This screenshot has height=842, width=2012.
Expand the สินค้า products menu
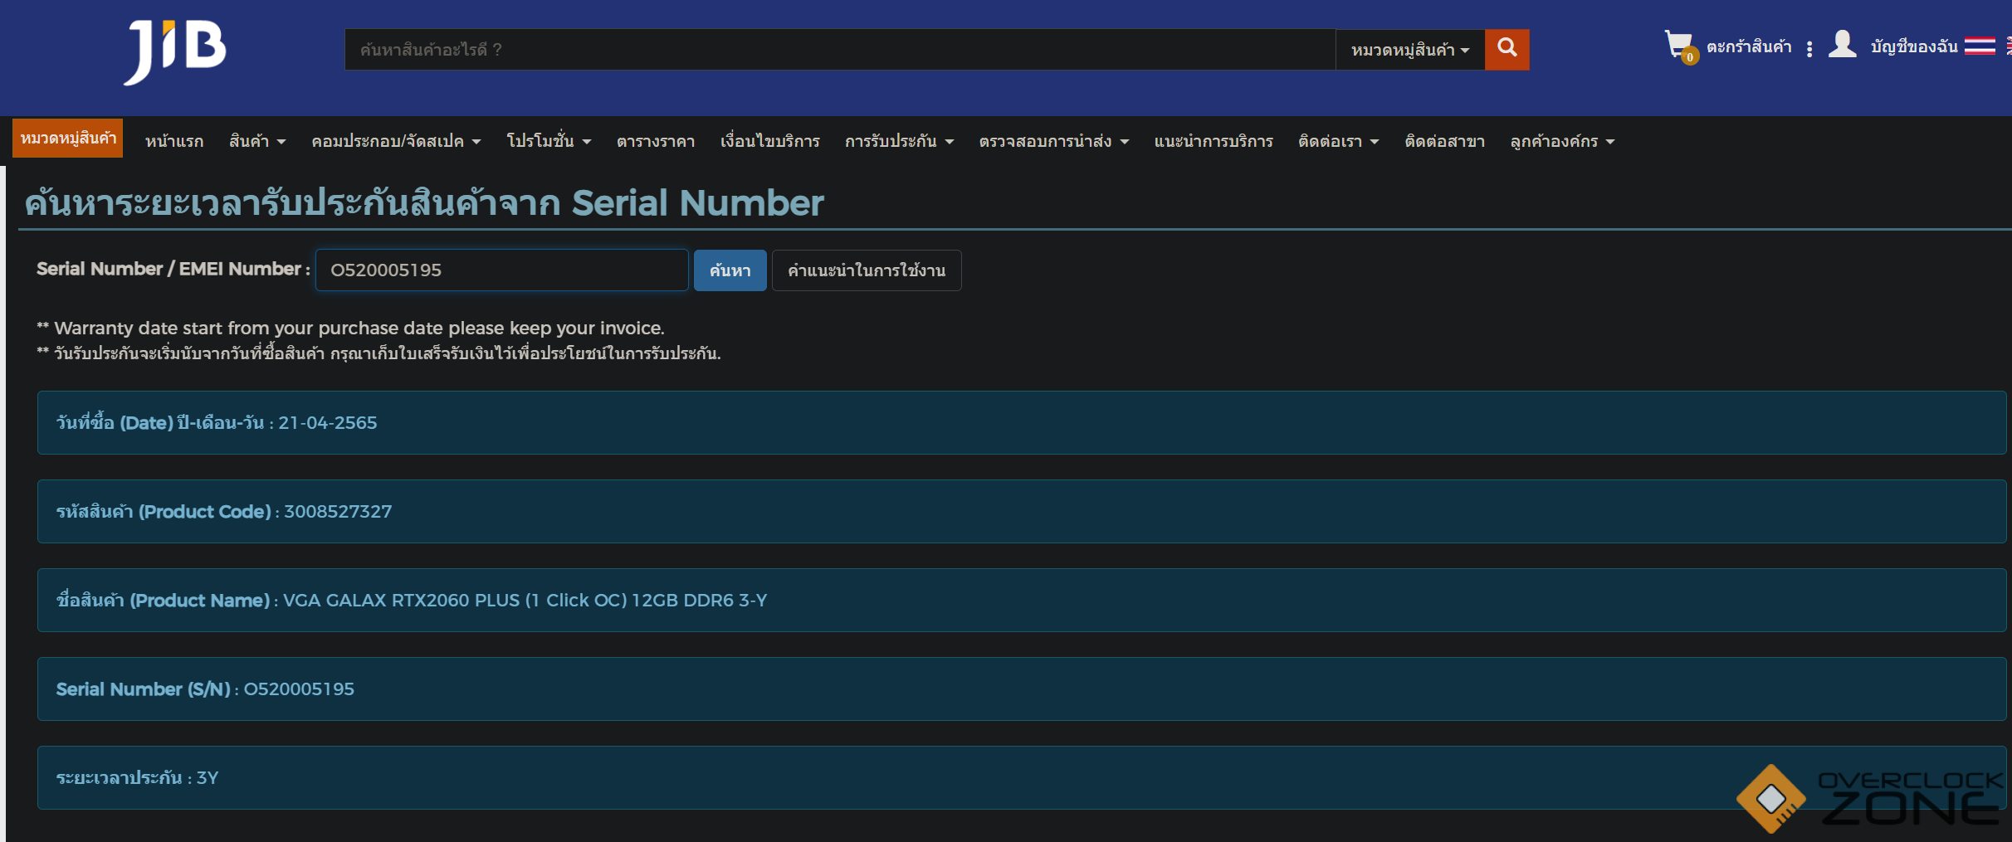pyautogui.click(x=257, y=141)
